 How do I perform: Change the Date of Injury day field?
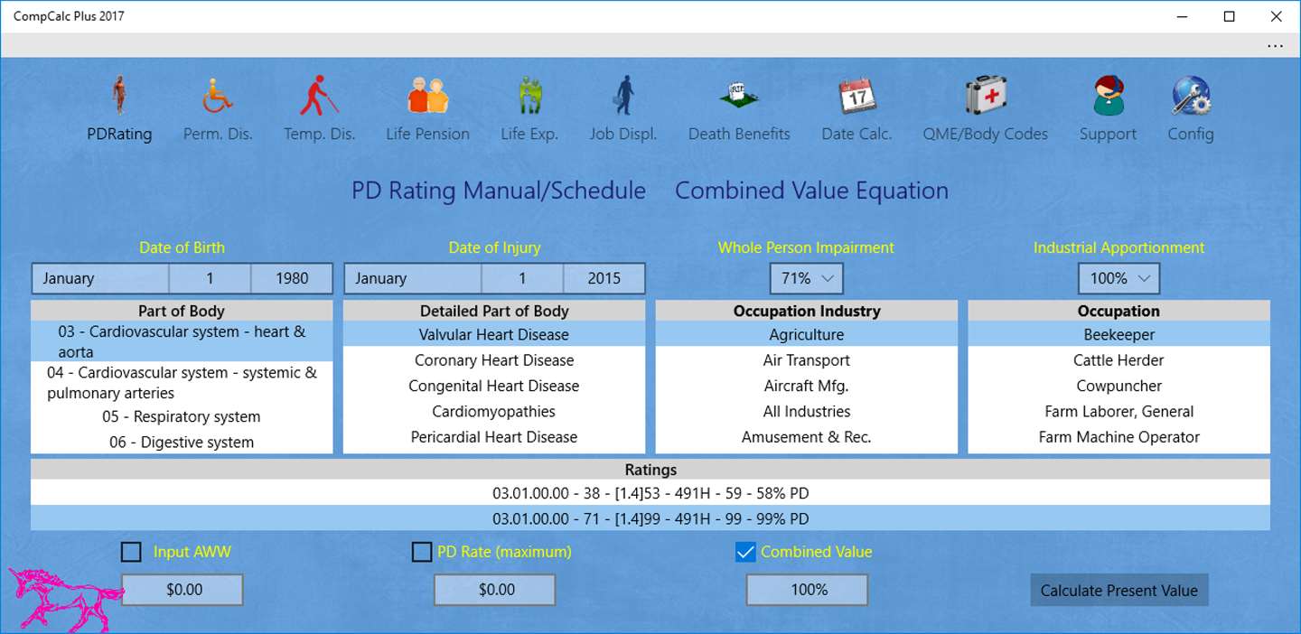click(x=523, y=278)
